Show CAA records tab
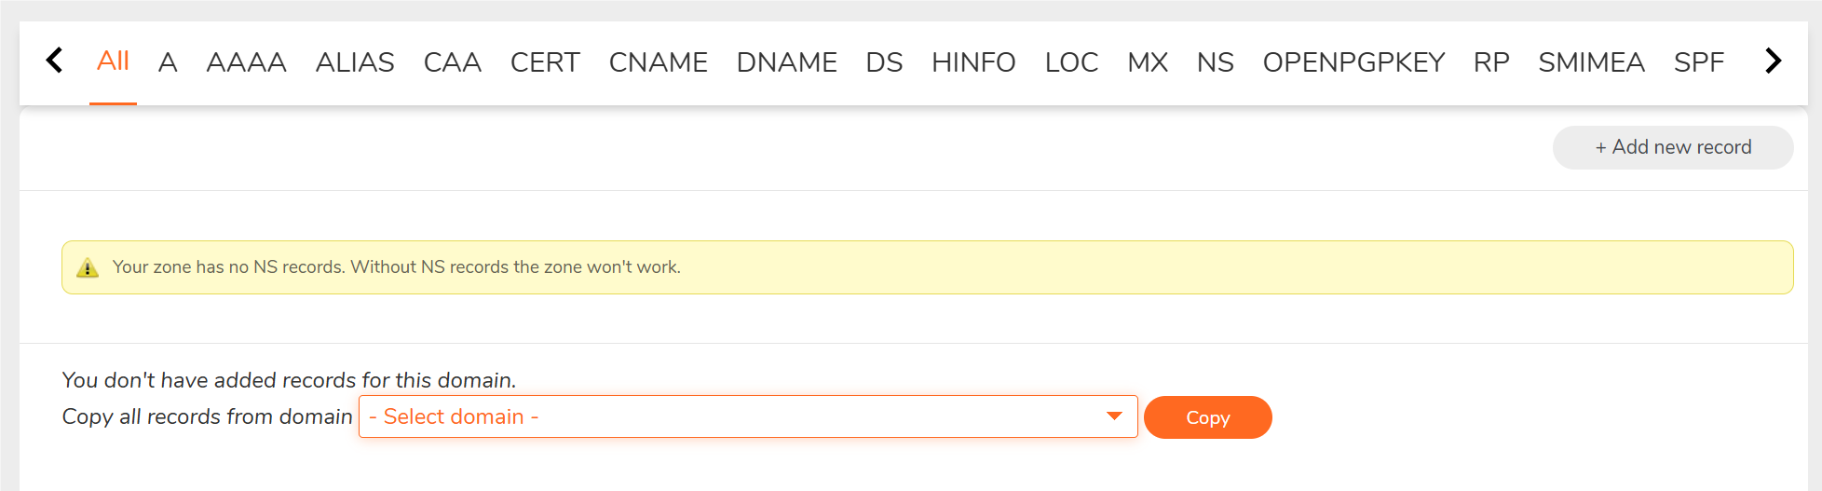The image size is (1822, 491). point(452,62)
